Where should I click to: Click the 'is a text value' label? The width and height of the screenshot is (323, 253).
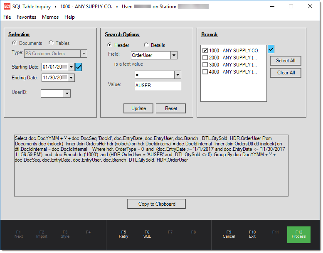coord(128,64)
